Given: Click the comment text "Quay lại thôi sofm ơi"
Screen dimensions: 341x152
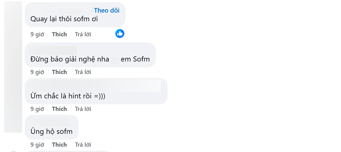Looking at the screenshot, I should pyautogui.click(x=64, y=20).
